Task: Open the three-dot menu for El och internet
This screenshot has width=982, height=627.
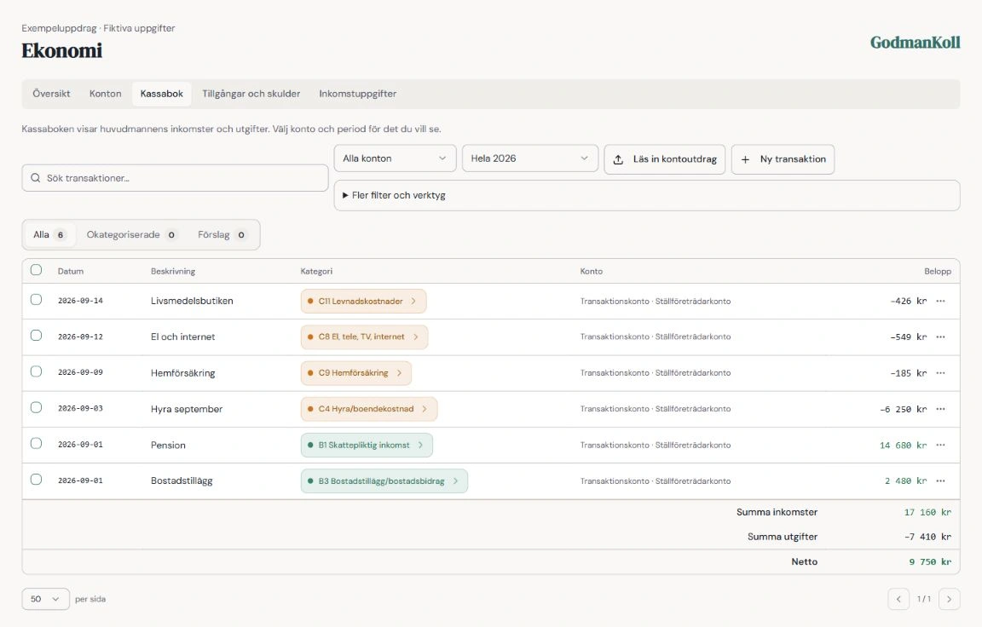Action: click(x=940, y=337)
